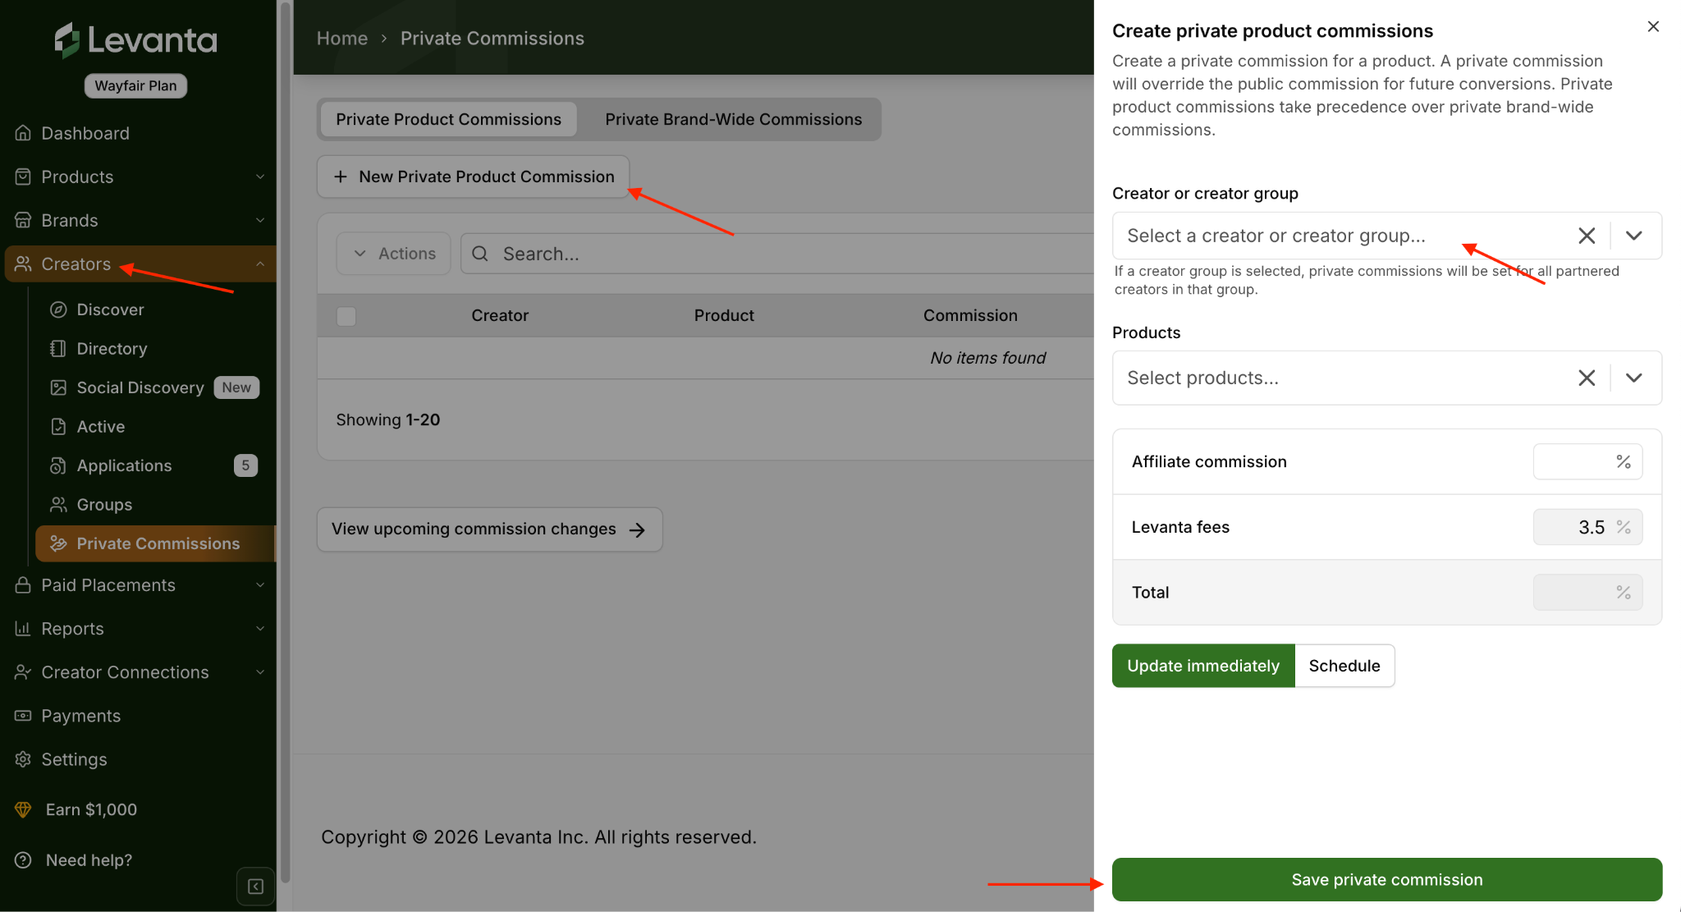Click the Directory notebook icon
The width and height of the screenshot is (1681, 912).
58,349
